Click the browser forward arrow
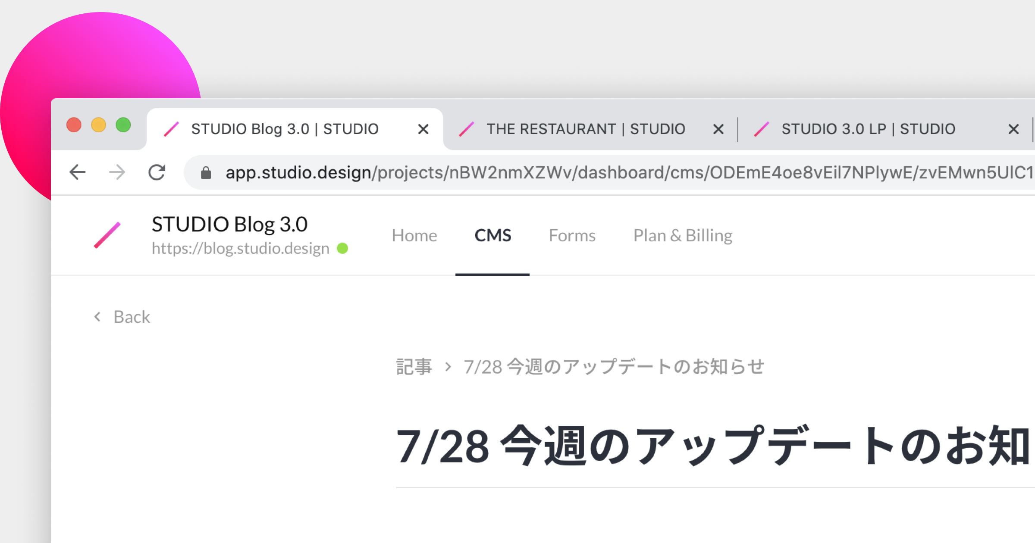1035x543 pixels. (x=117, y=172)
